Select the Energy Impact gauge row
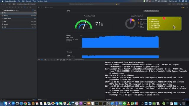Viewport: 189px width, 106px height. click(19, 19)
